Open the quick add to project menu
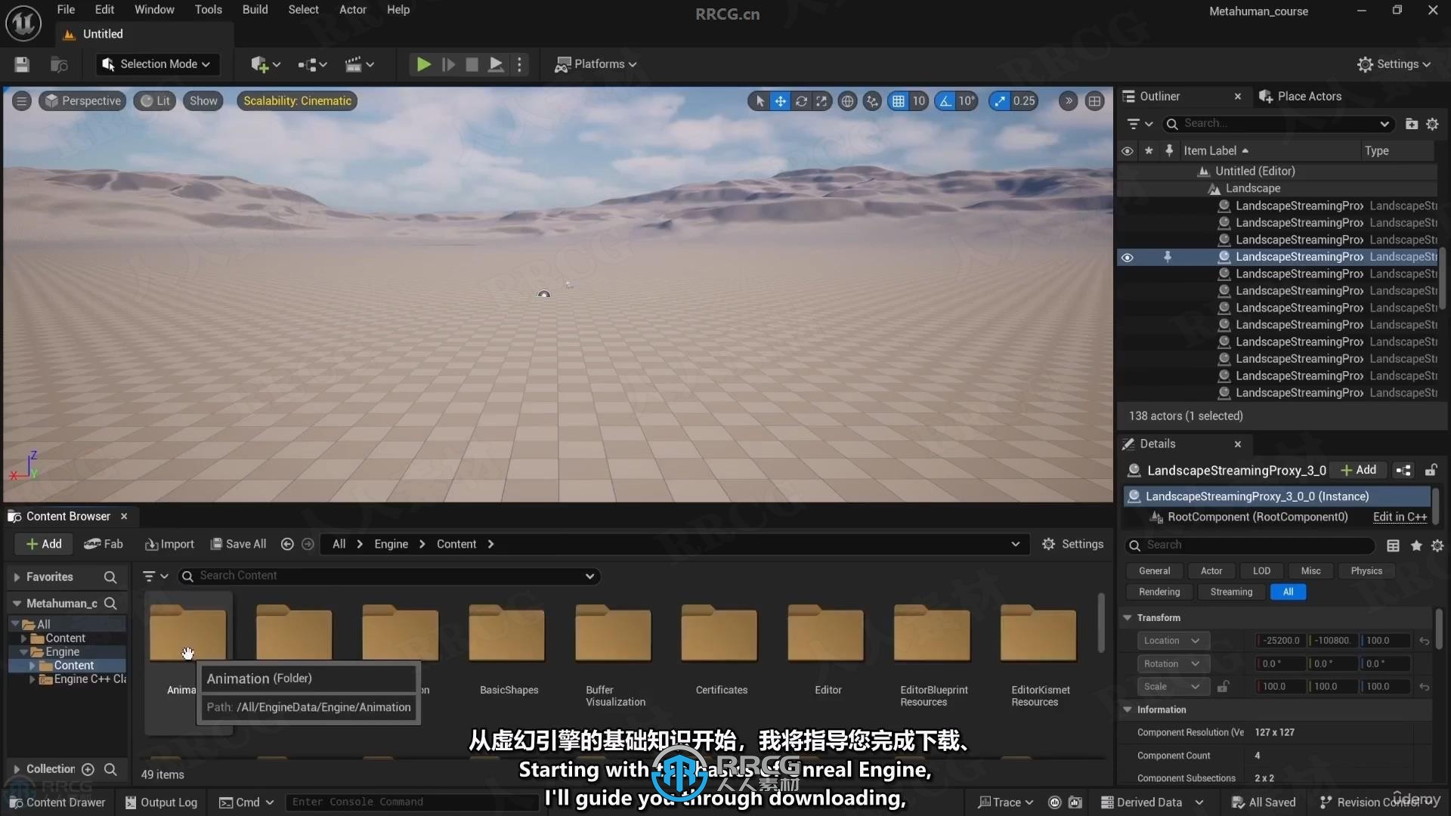 point(265,64)
